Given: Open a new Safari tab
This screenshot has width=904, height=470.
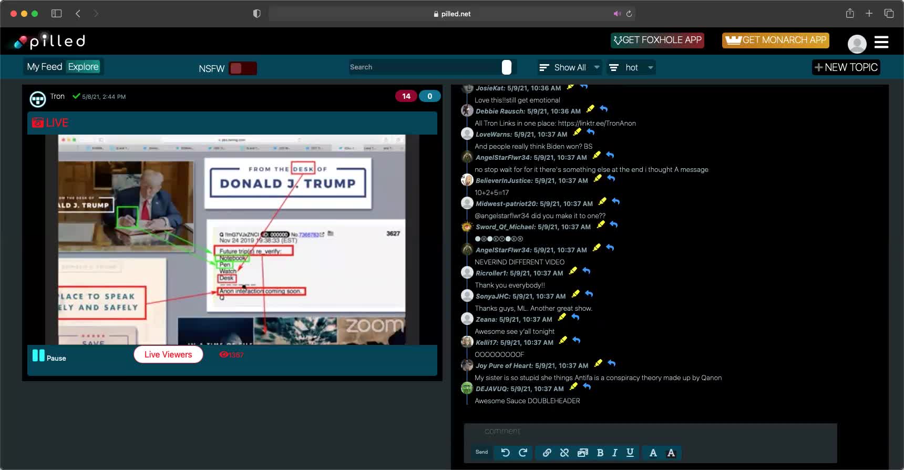Looking at the screenshot, I should click(869, 14).
